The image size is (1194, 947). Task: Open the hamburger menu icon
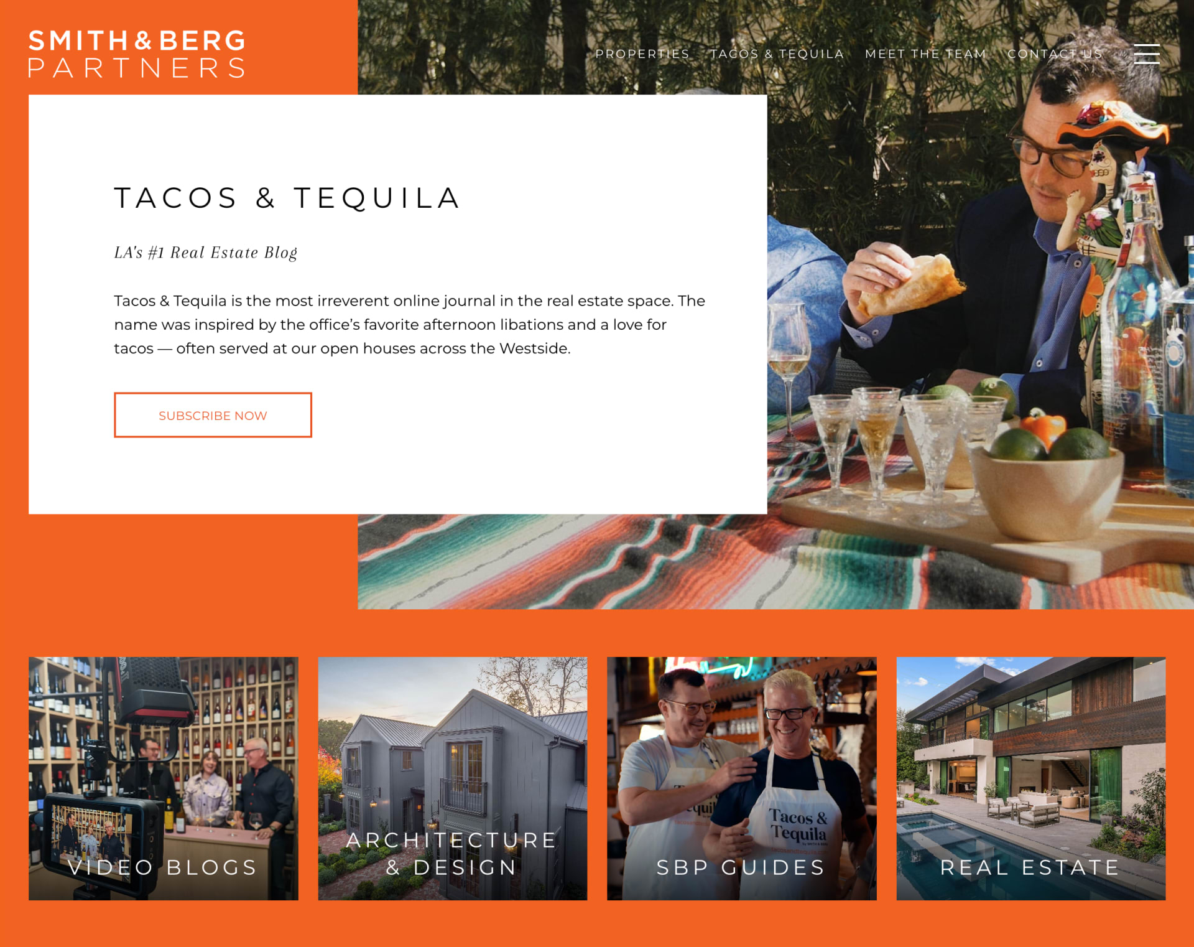[1146, 54]
